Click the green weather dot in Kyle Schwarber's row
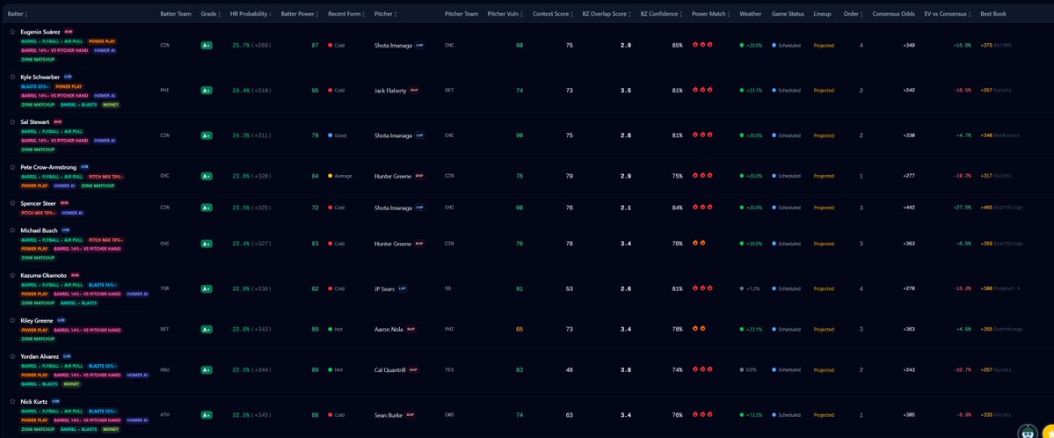The image size is (1054, 438). pyautogui.click(x=741, y=91)
